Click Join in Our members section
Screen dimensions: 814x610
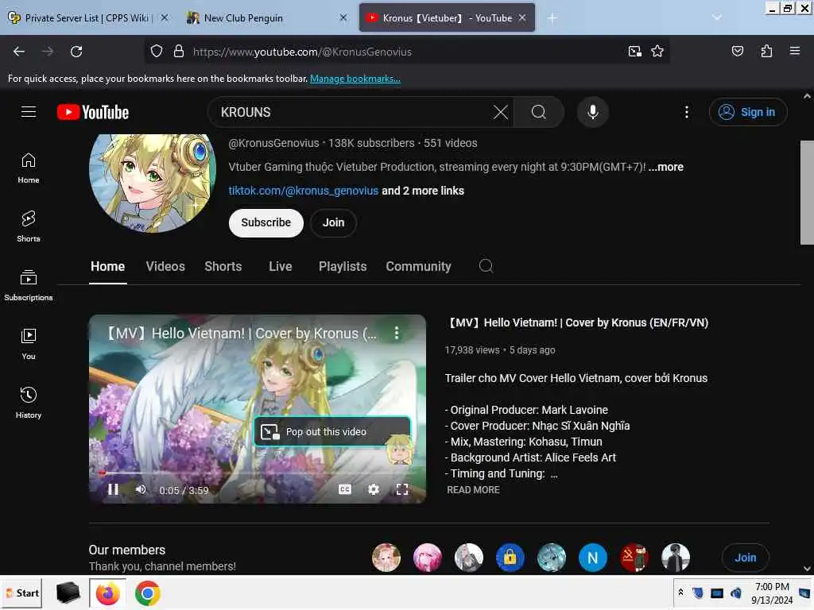point(745,558)
